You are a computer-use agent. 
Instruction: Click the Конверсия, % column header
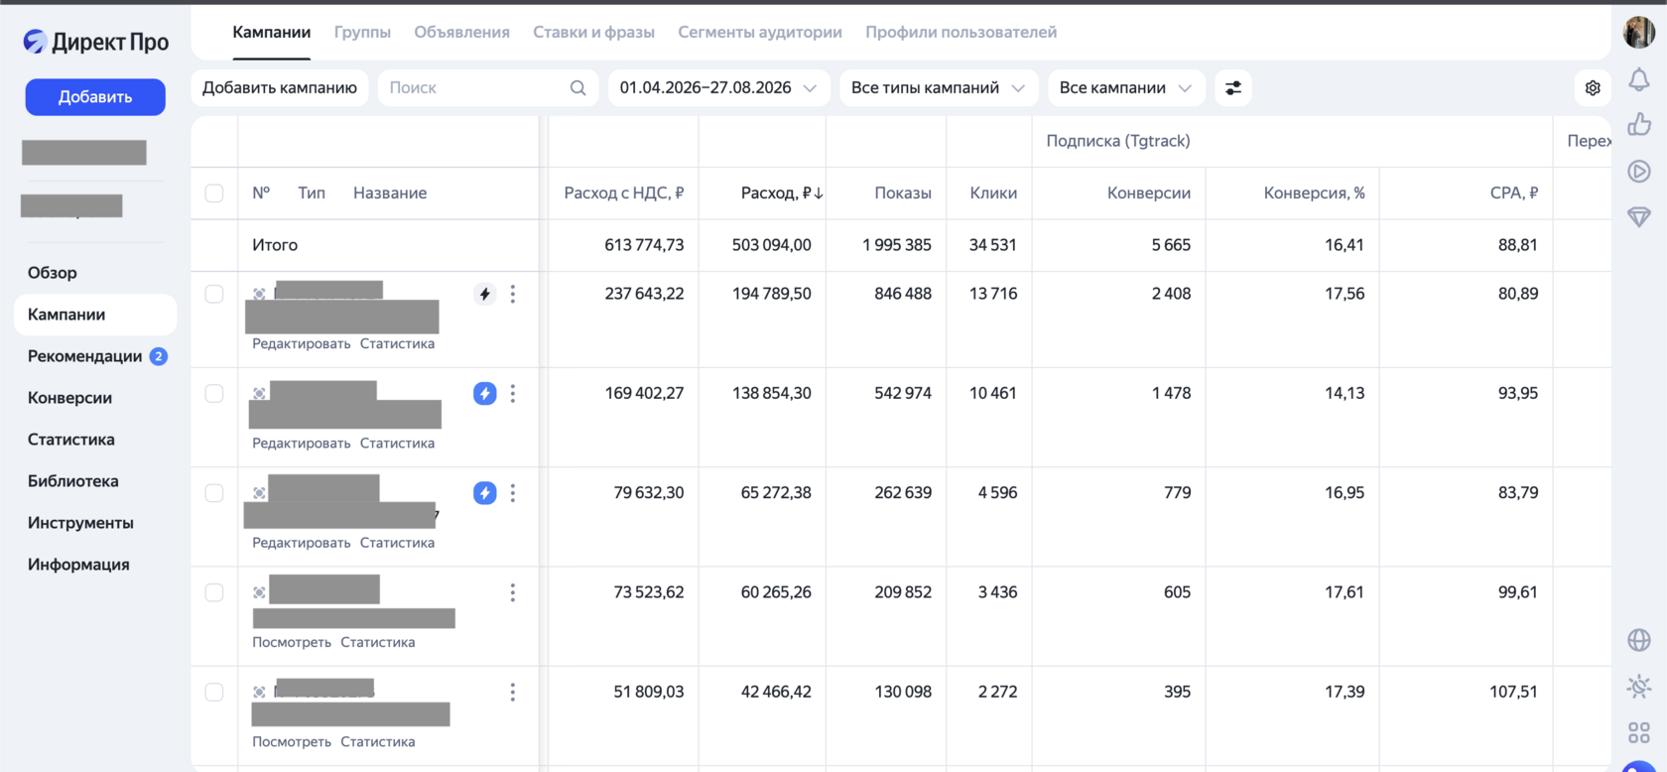click(1315, 193)
